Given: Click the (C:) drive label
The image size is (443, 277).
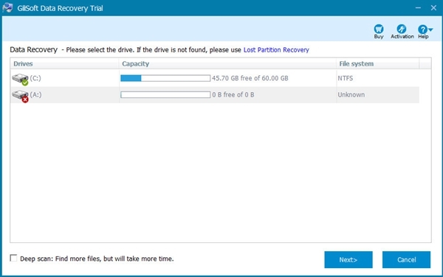Looking at the screenshot, I should click(x=35, y=78).
